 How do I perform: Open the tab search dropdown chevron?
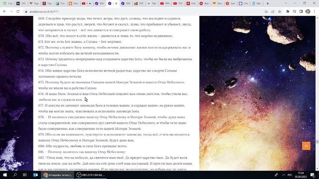click(286, 3)
